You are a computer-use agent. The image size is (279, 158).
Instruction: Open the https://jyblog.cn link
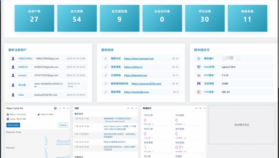[133, 67]
